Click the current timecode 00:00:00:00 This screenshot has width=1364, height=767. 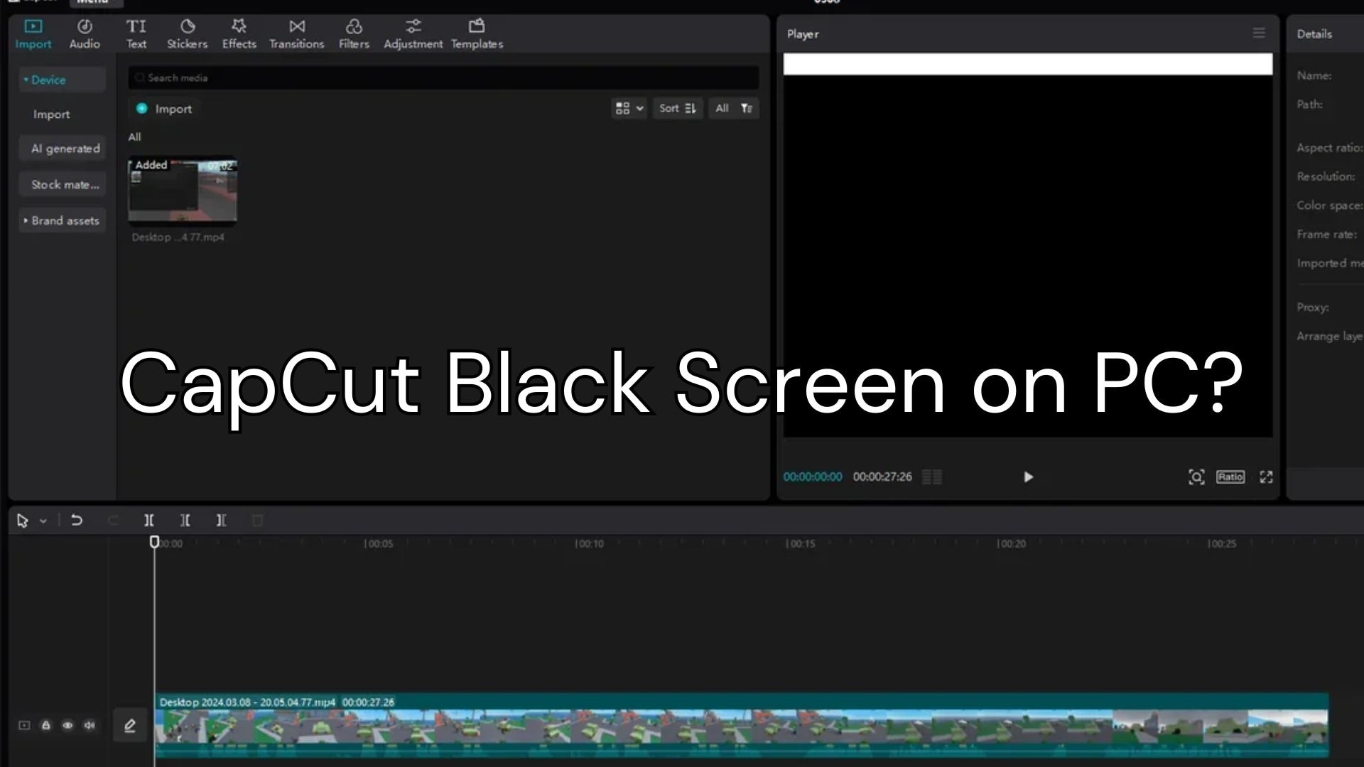pyautogui.click(x=813, y=477)
